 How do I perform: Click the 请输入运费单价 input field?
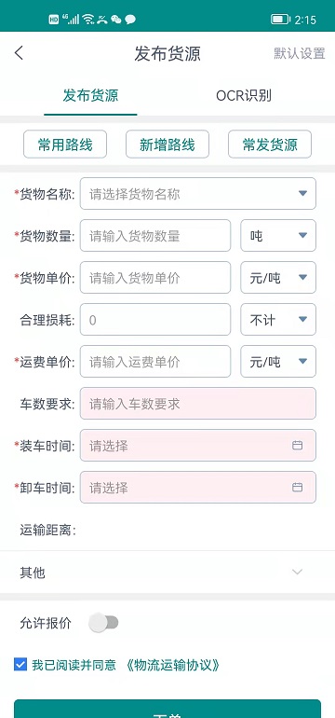[x=155, y=362]
